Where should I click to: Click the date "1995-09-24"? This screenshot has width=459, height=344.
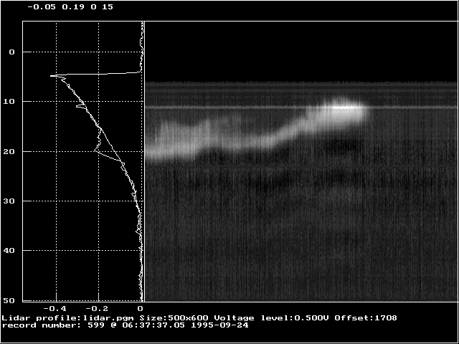click(220, 325)
